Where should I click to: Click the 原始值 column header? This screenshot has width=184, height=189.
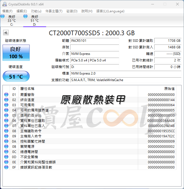[x=157, y=89]
